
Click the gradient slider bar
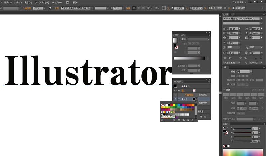[x=189, y=58]
